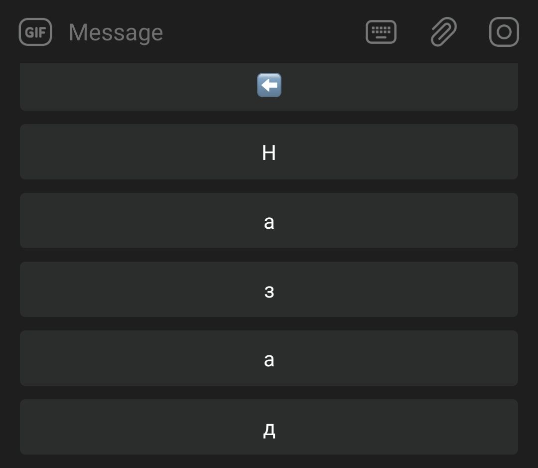The image size is (538, 468).
Task: Hide the bot keyboard via keyboard icon
Action: pyautogui.click(x=381, y=32)
